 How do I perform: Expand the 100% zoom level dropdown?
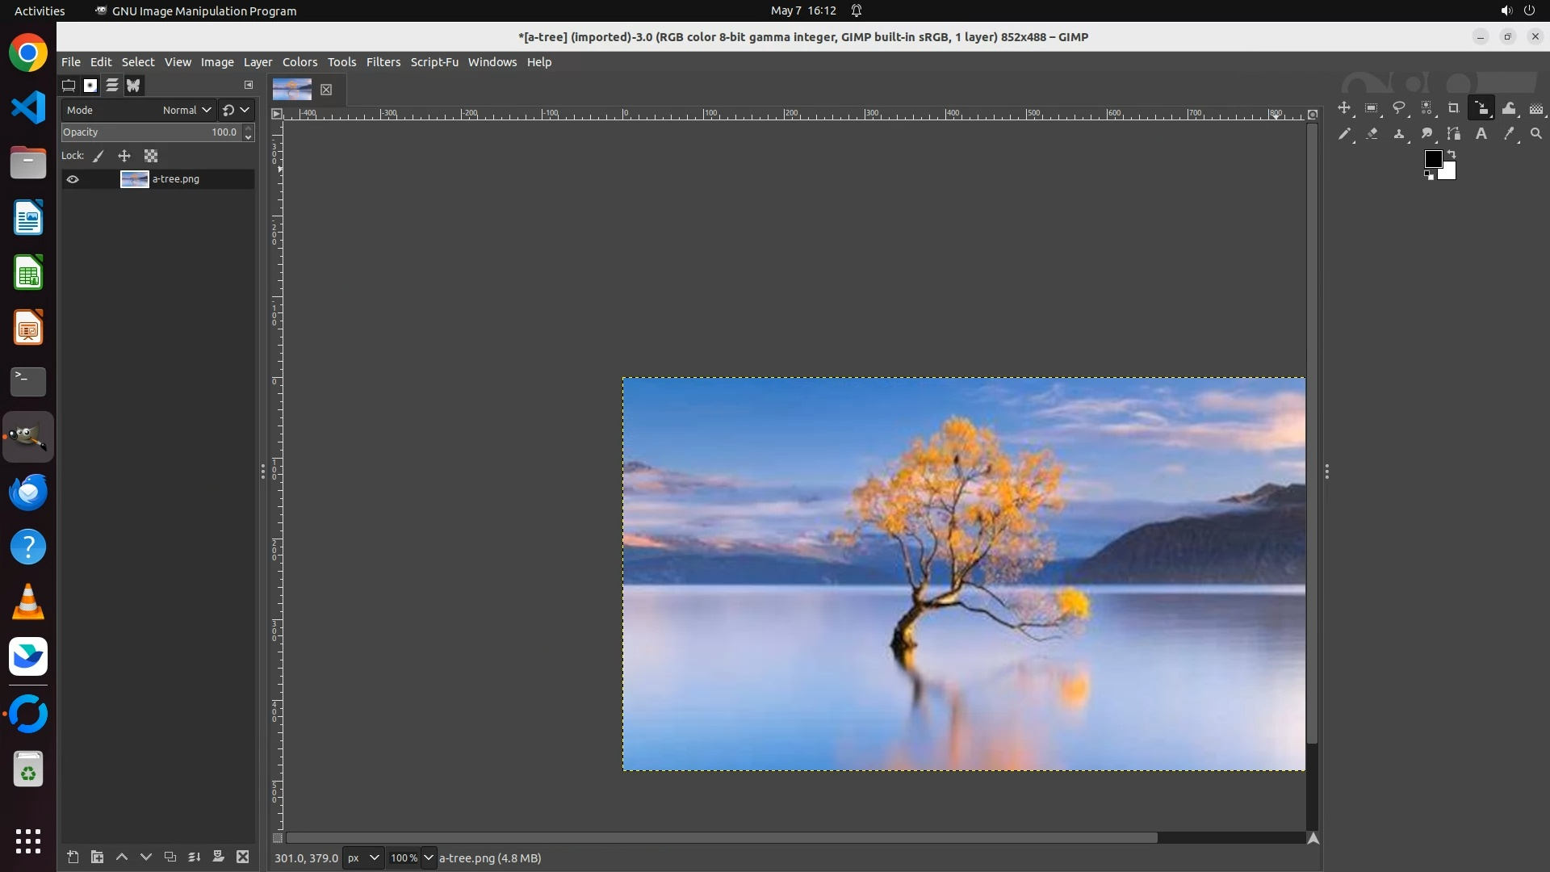pyautogui.click(x=429, y=857)
